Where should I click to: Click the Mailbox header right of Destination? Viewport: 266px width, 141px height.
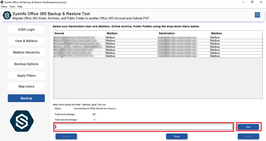coord(236,33)
